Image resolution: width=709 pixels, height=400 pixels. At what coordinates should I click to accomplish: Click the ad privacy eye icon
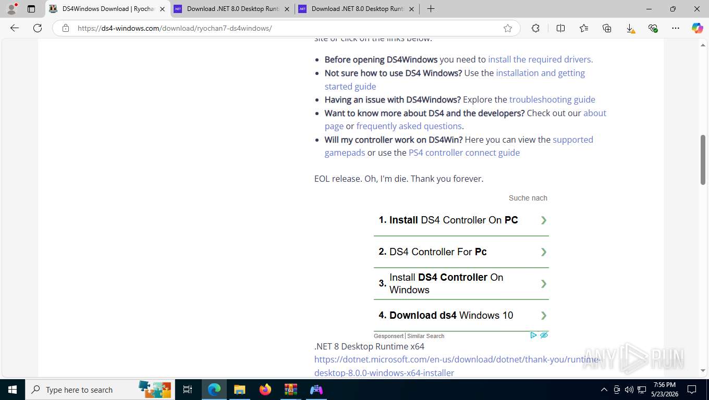[544, 335]
